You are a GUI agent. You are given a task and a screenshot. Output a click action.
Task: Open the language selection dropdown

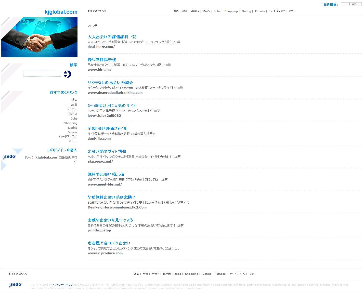(351, 4)
